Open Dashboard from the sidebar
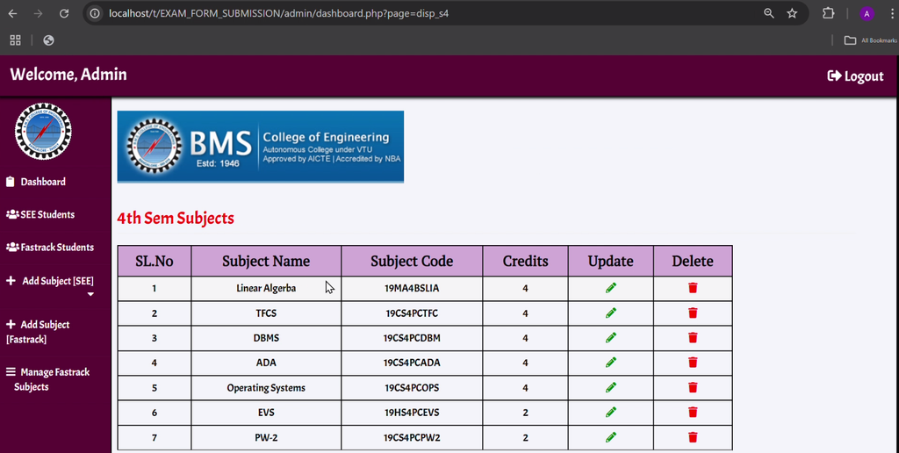 pyautogui.click(x=35, y=182)
